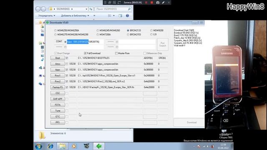Image resolution: width=267 pixels, height=150 pixels.
Task: Select the MSM6245/MSM6260 radio button
Action: coord(98,30)
